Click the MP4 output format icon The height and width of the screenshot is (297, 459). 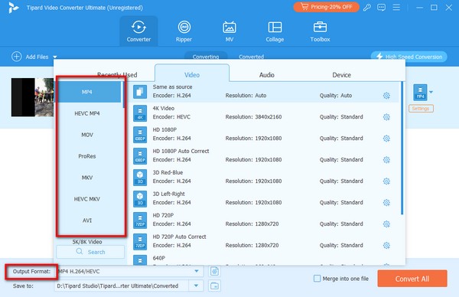coord(420,93)
